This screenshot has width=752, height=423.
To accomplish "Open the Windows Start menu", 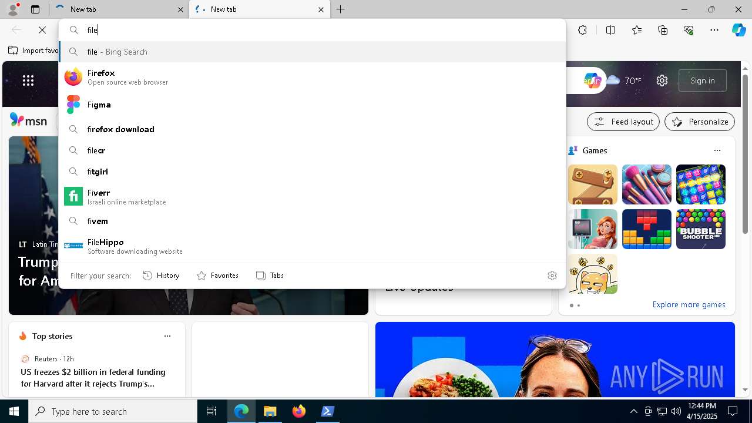I will coord(14,411).
